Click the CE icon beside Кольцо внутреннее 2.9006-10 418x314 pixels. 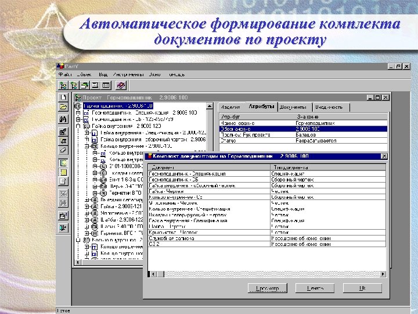click(95, 147)
